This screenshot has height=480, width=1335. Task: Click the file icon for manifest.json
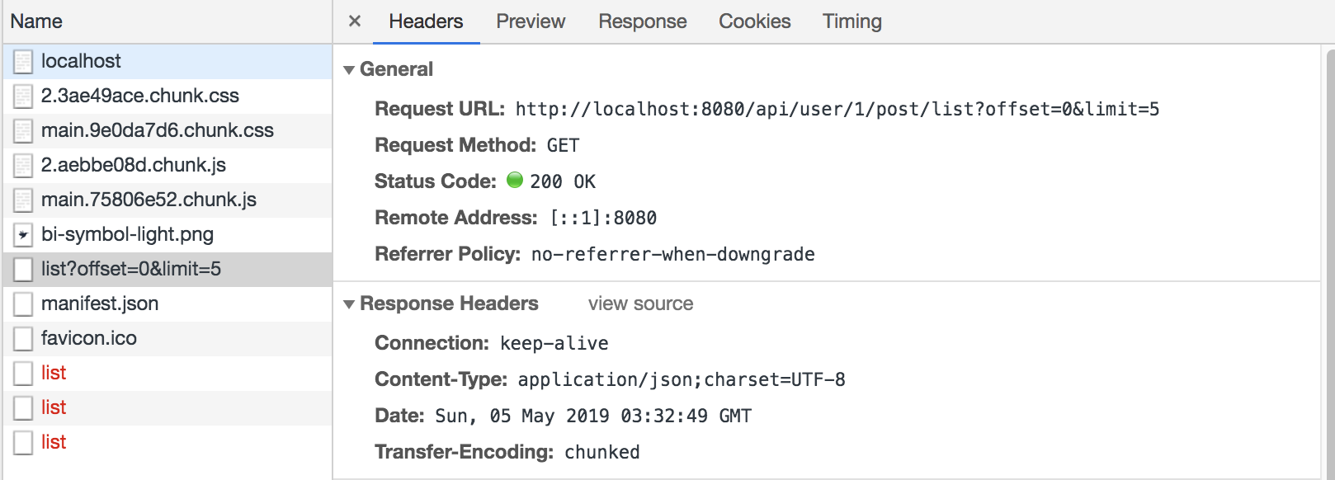click(x=23, y=304)
